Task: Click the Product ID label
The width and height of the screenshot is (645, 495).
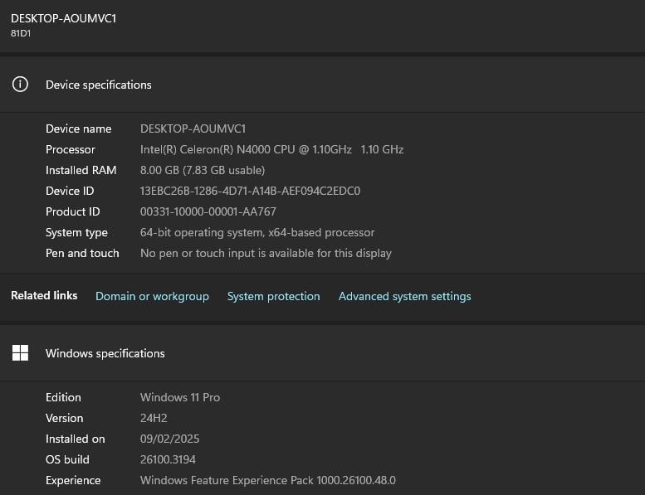Action: coord(73,211)
